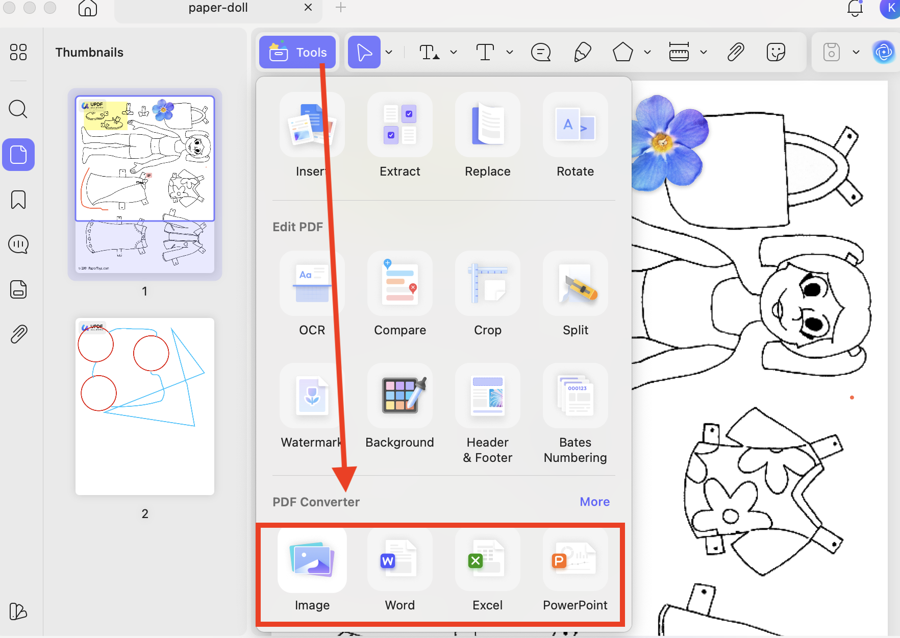Screen dimensions: 900x638
Task: Open the Split PDF tool
Action: point(576,294)
